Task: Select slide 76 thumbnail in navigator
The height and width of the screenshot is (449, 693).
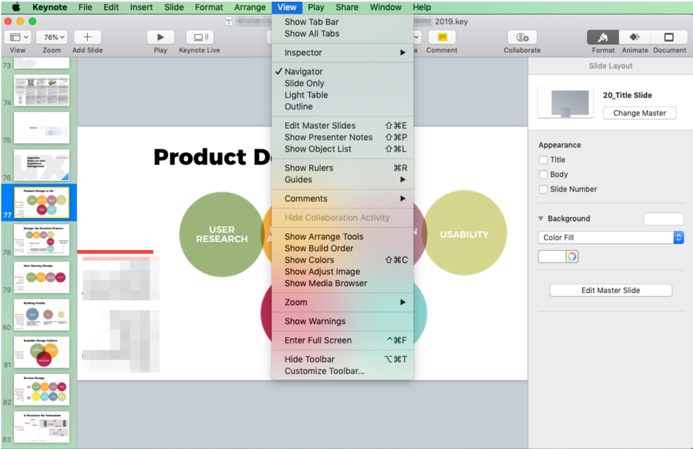Action: pyautogui.click(x=41, y=165)
